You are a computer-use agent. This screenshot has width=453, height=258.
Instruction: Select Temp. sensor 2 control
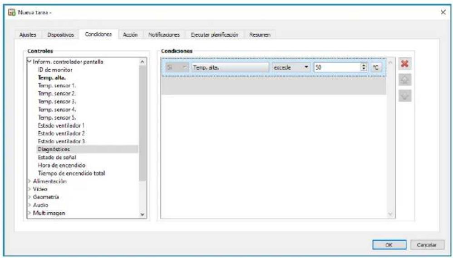click(x=57, y=94)
